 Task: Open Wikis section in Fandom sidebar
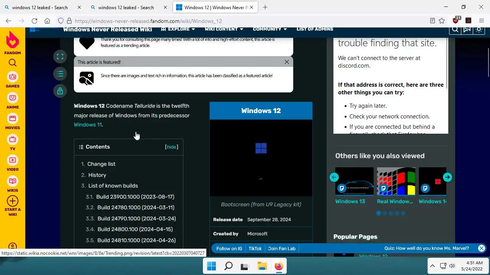click(x=13, y=184)
